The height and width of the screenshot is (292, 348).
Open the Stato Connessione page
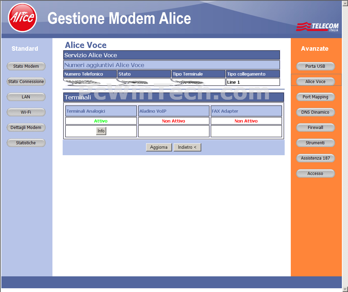coord(26,81)
